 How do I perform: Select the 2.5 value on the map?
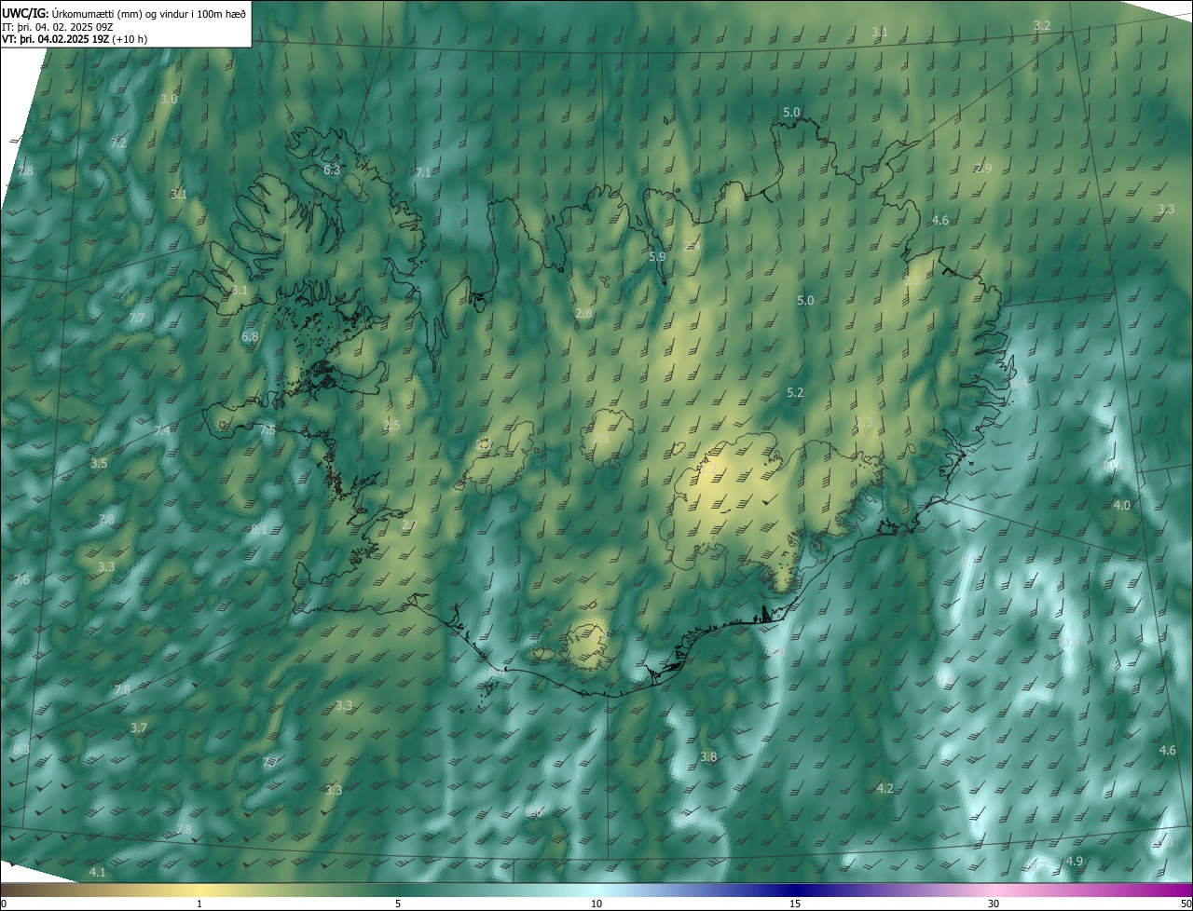click(x=391, y=425)
